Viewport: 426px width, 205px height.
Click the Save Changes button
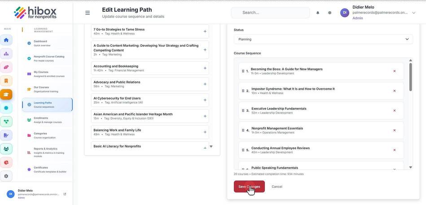[249, 187]
